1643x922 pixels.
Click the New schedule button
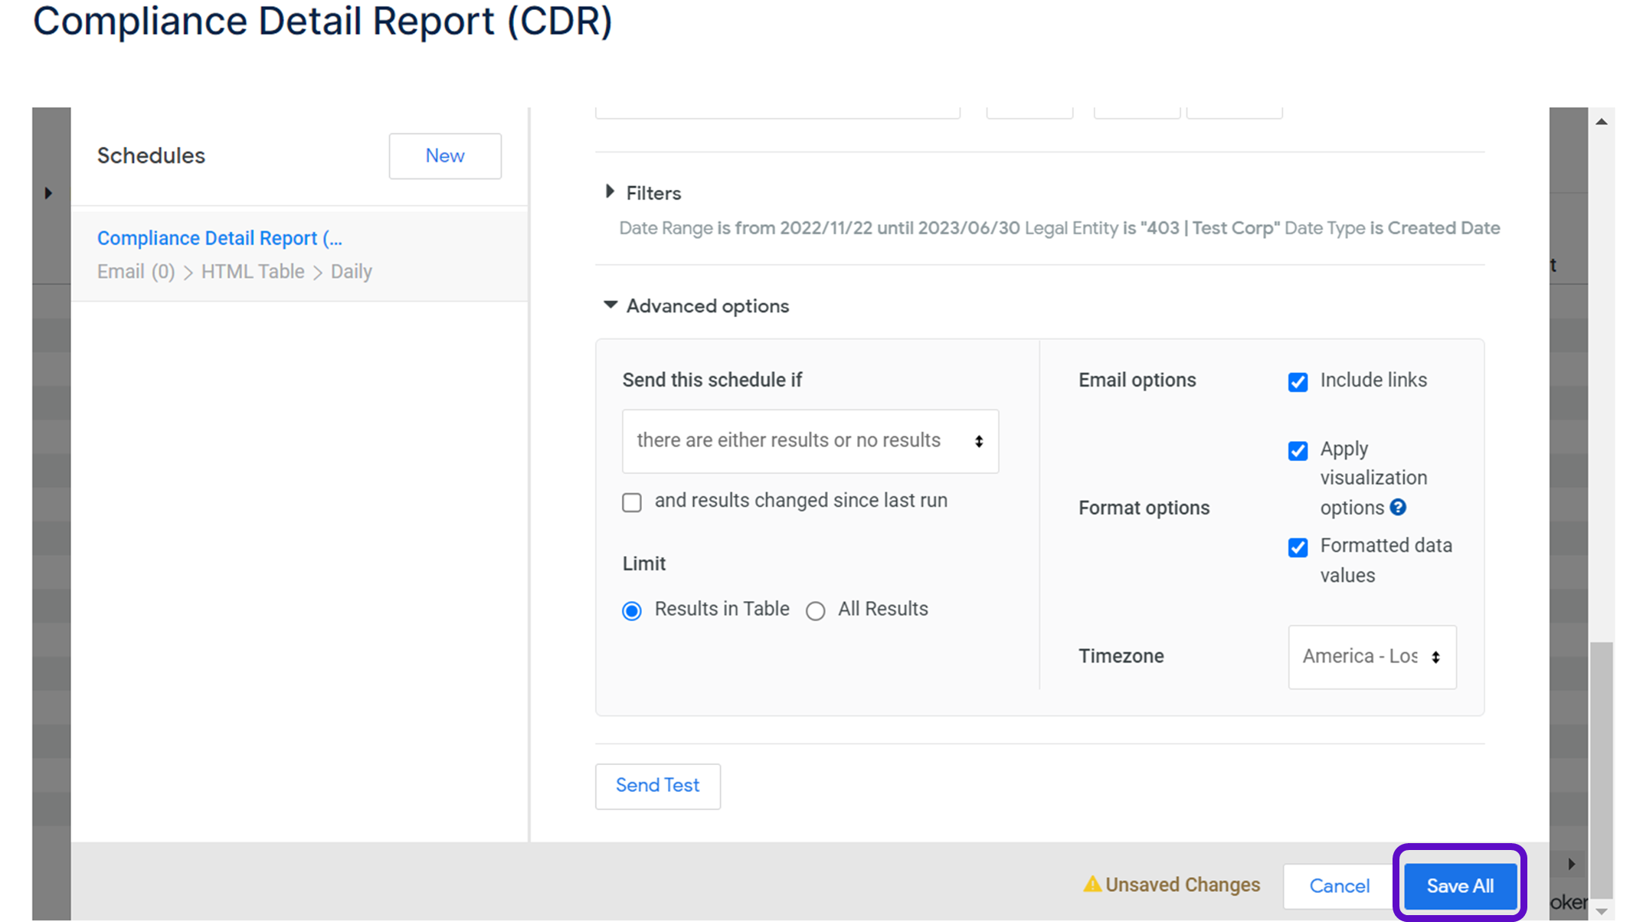(x=444, y=156)
